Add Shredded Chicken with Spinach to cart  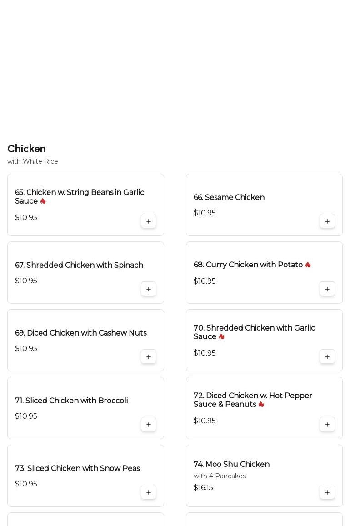point(149,289)
